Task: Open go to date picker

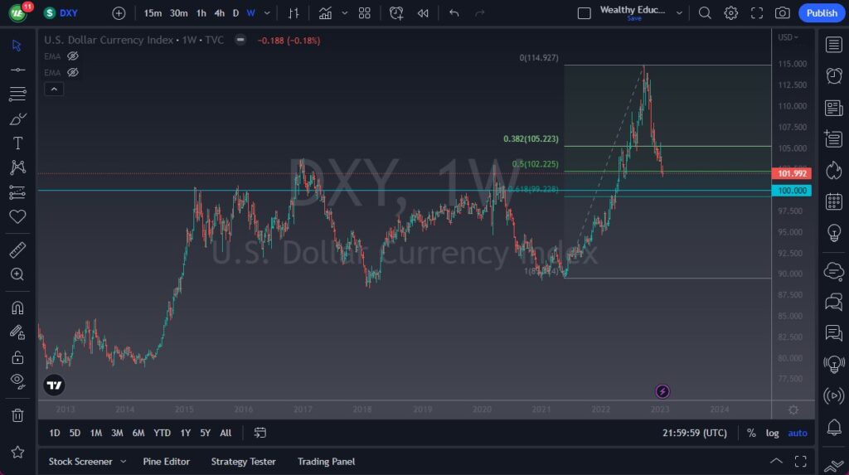Action: click(260, 433)
